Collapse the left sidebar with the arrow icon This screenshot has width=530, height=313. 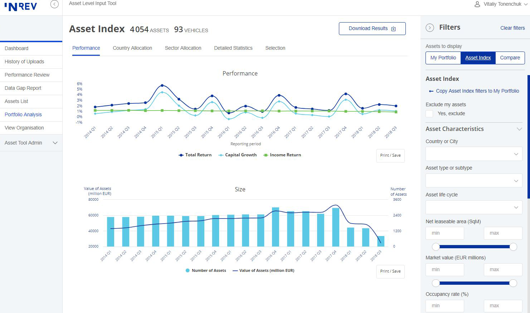coord(54,4)
